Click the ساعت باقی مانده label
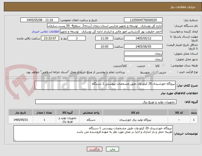This screenshot has height=156, width=202. [28, 38]
